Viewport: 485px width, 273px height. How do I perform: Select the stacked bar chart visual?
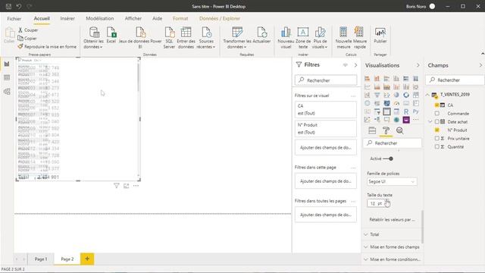point(367,79)
